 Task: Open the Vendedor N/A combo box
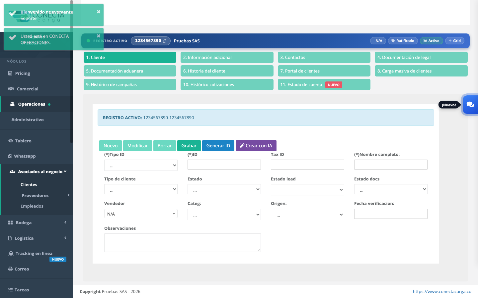141,214
